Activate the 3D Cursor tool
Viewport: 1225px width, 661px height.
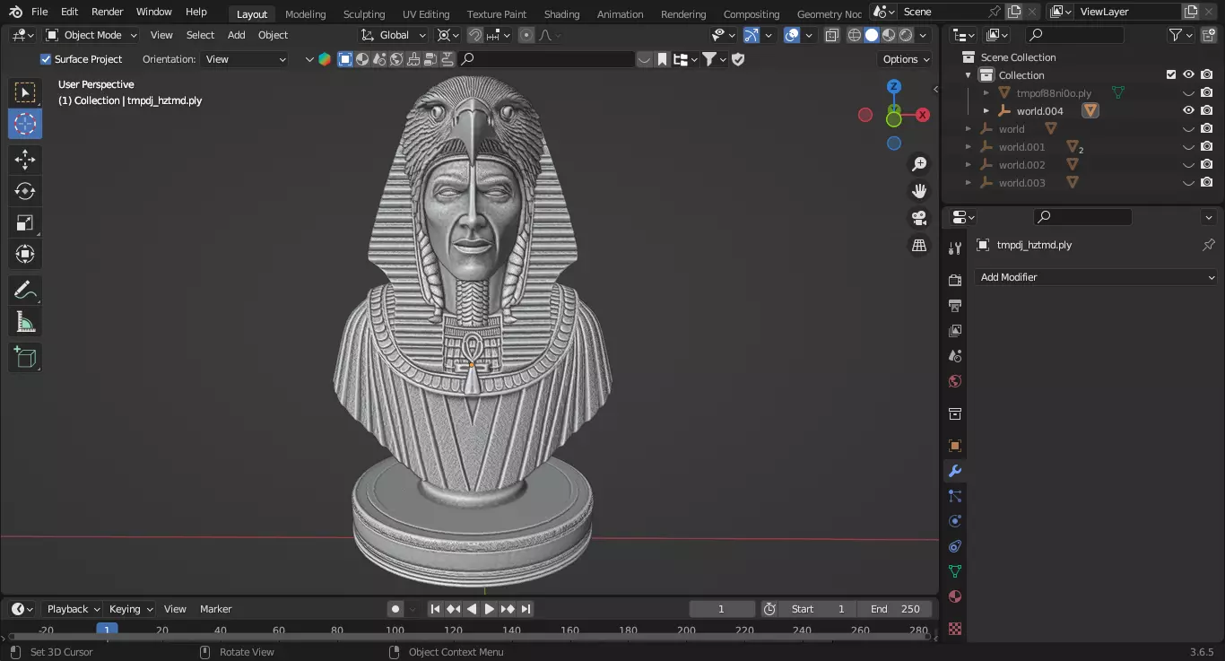click(x=25, y=124)
